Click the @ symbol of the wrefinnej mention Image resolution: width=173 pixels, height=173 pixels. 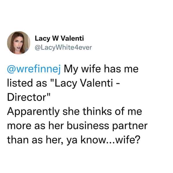click(12, 69)
